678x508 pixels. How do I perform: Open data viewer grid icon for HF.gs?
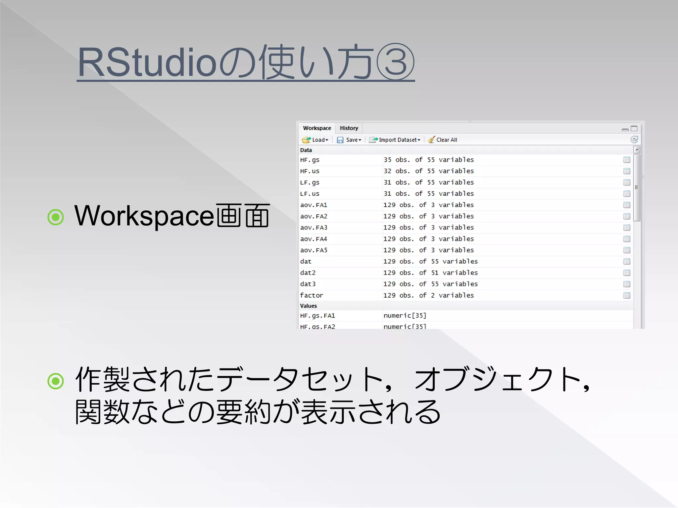pos(626,160)
